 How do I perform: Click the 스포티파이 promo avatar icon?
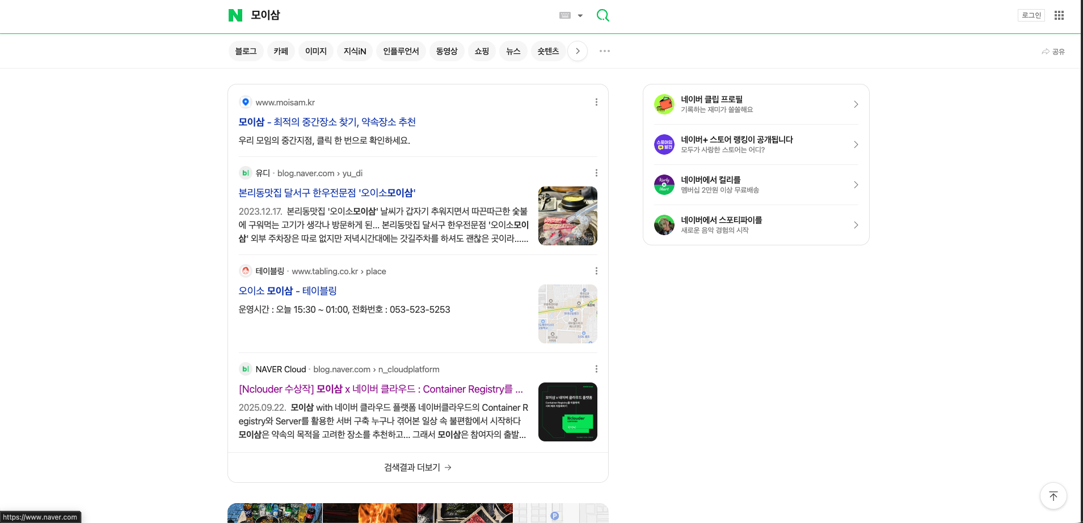pyautogui.click(x=664, y=225)
